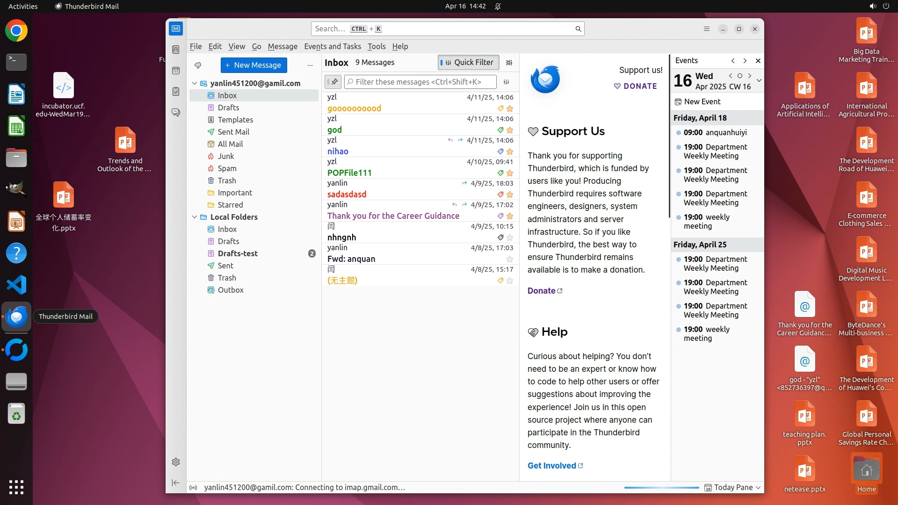
Task: Collapse the Local Folders tree
Action: [195, 217]
